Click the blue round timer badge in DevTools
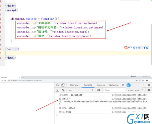The image size is (152, 124). pyautogui.click(x=128, y=85)
